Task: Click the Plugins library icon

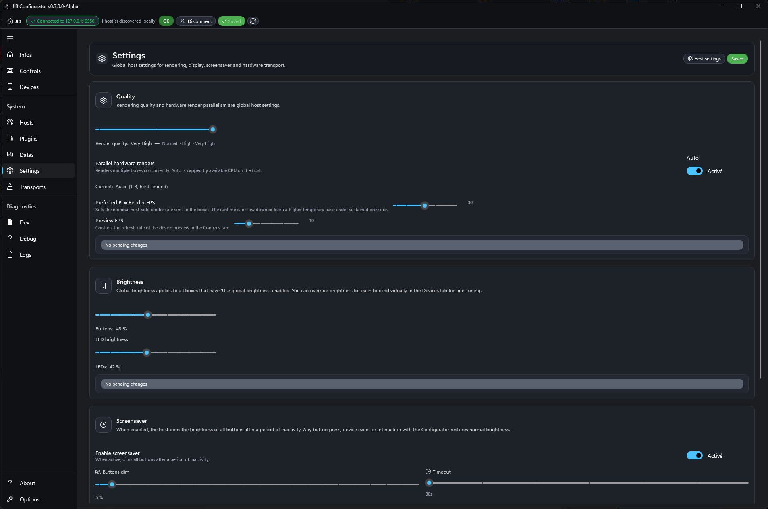Action: pyautogui.click(x=10, y=138)
